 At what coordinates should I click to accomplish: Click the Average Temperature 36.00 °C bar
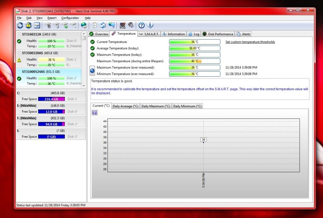coord(194,48)
